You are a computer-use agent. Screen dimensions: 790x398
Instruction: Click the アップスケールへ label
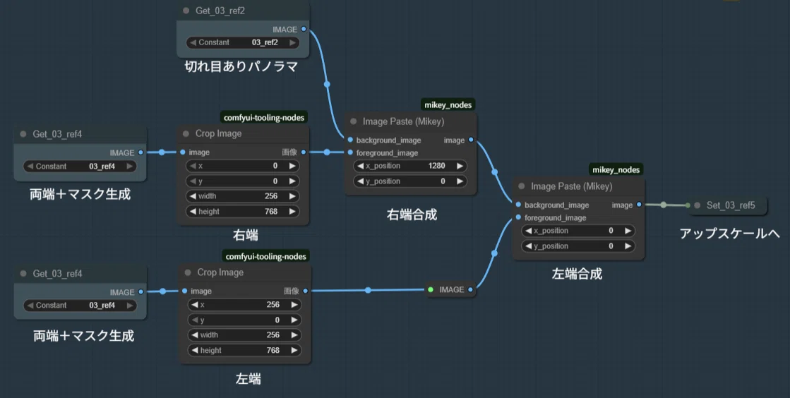coord(729,234)
